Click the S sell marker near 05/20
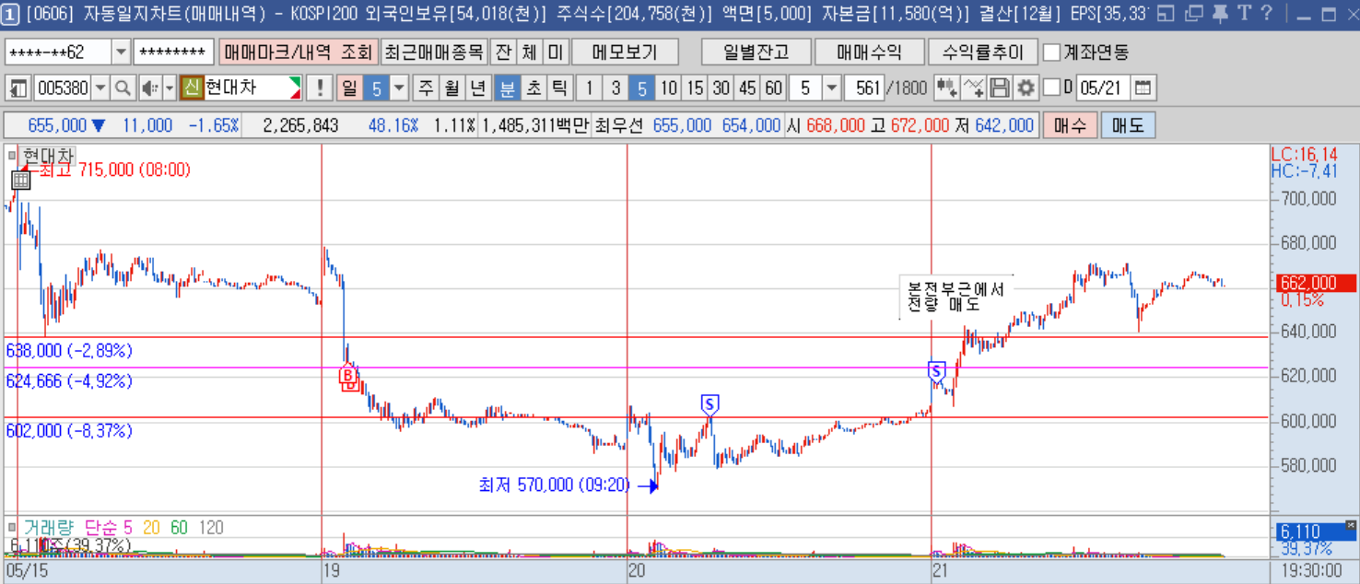The height and width of the screenshot is (584, 1360). [709, 403]
